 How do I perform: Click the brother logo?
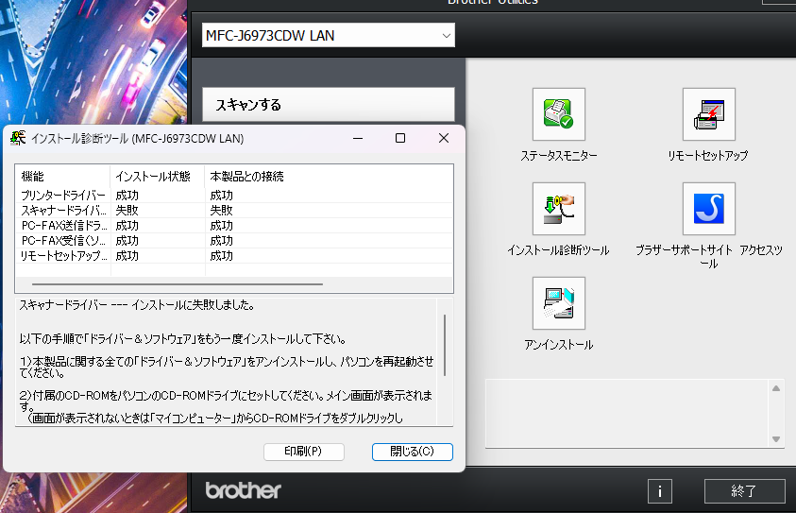click(244, 490)
